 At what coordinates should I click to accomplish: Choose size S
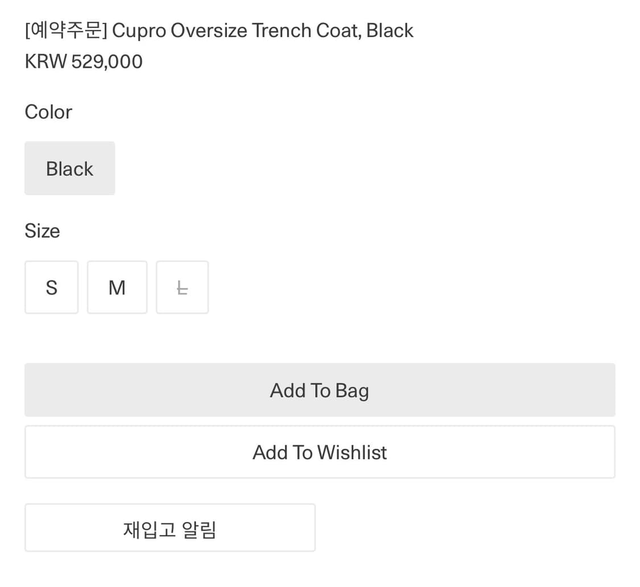click(51, 288)
